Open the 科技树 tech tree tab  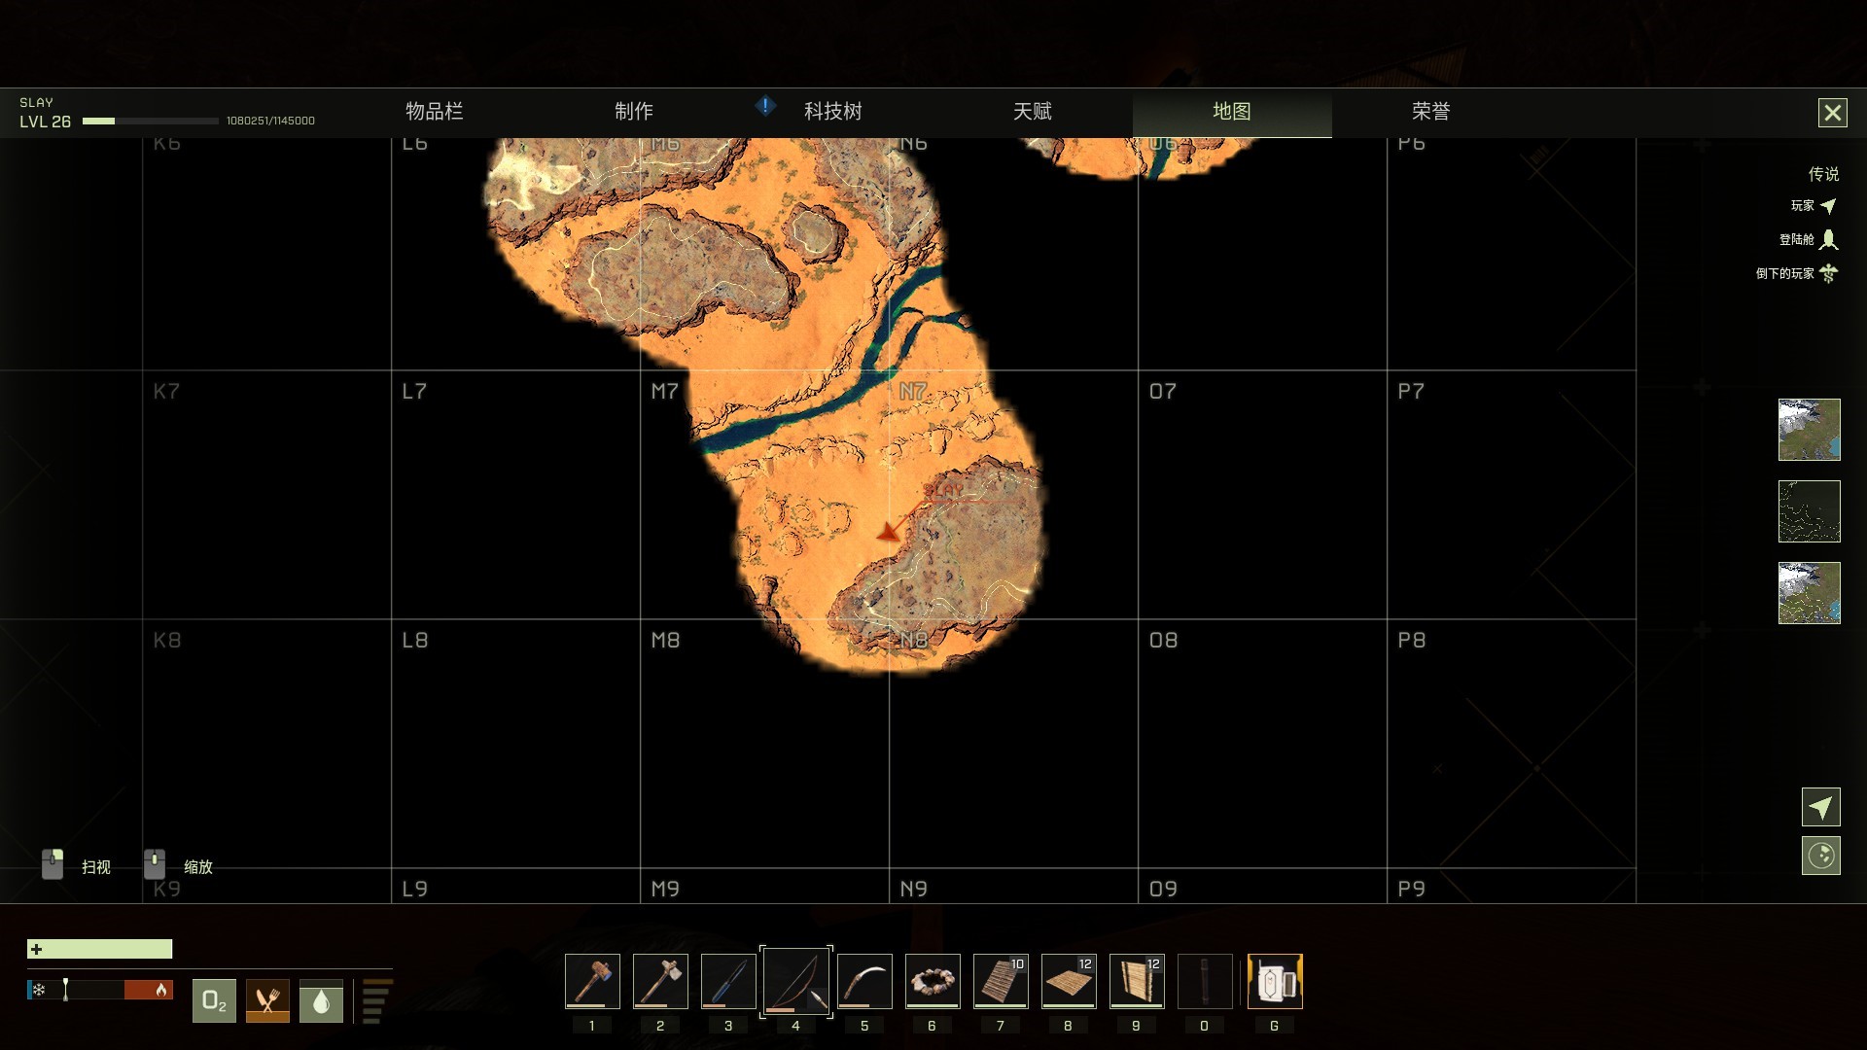(x=833, y=112)
